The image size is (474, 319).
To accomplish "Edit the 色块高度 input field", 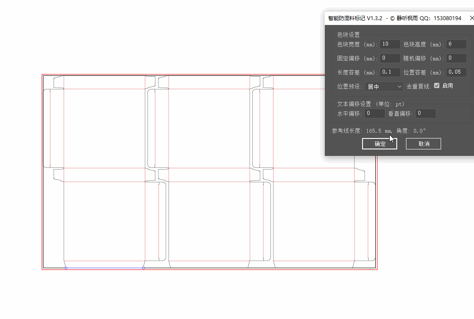I will tap(456, 44).
